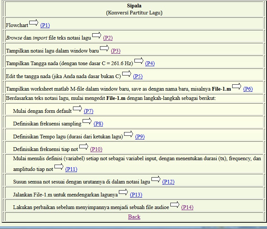267x229 pixels.
Task: Go to the Back link
Action: (134, 217)
